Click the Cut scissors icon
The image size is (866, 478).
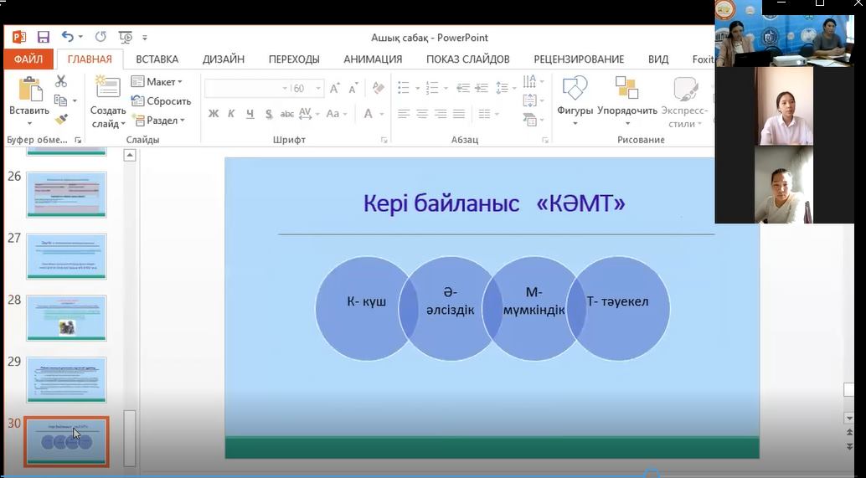[61, 81]
